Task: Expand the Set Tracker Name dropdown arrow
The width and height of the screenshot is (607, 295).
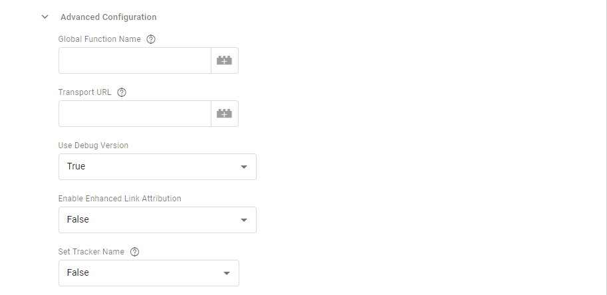Action: point(227,273)
